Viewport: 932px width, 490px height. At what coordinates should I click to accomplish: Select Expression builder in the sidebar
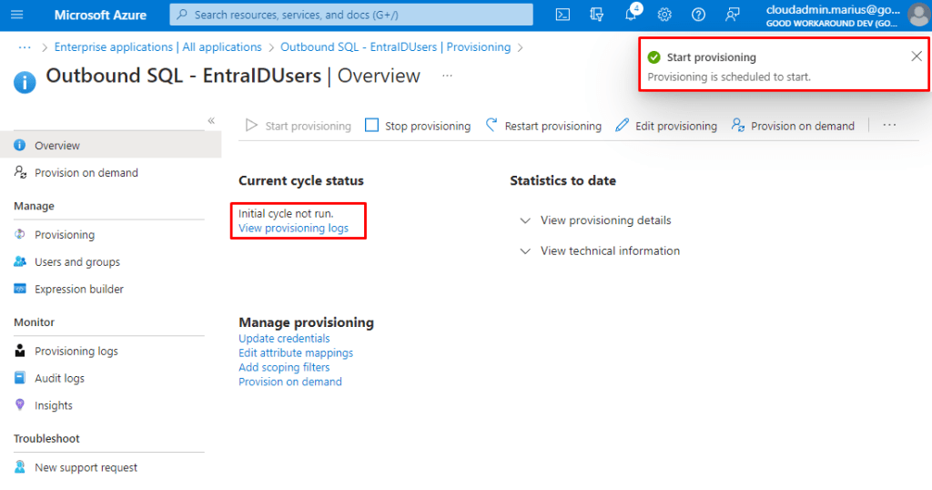click(x=78, y=289)
